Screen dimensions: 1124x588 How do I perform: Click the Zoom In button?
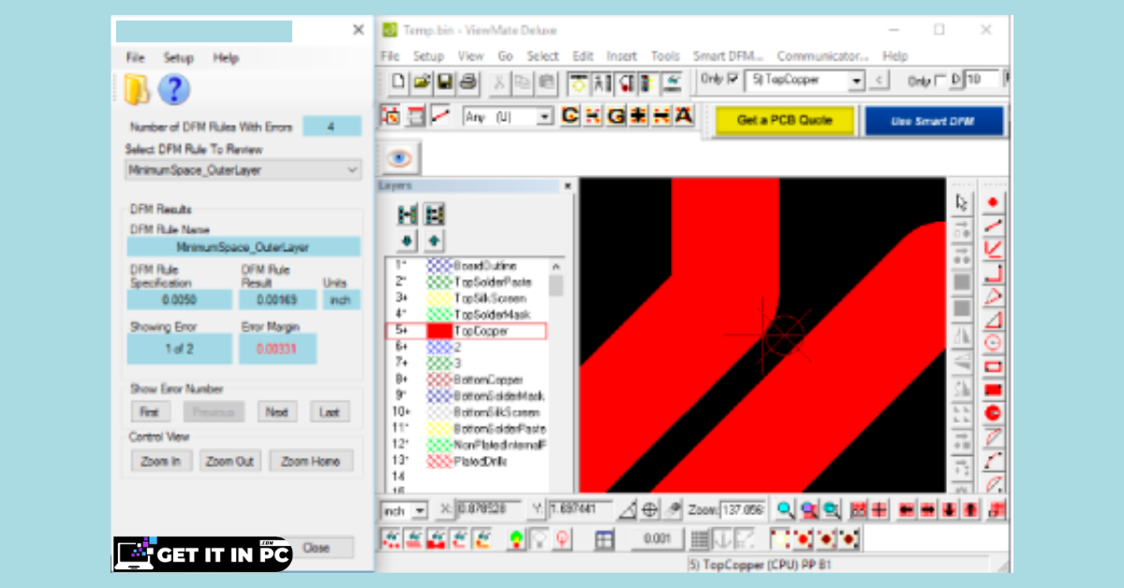pos(161,461)
